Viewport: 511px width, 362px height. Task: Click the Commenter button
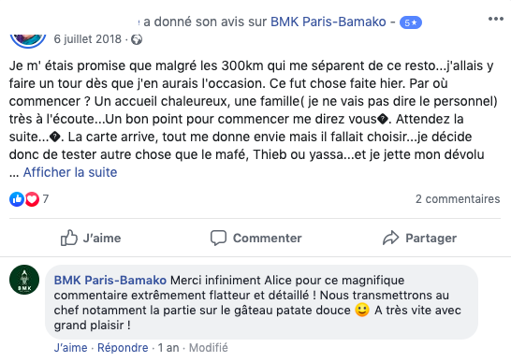(256, 238)
